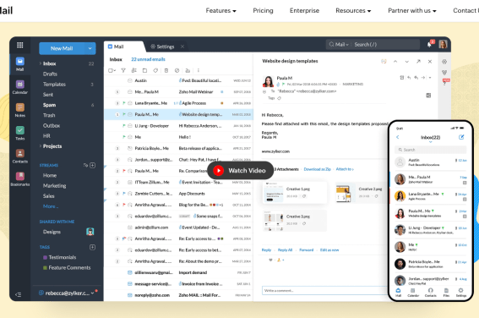The image size is (479, 318).
Task: Open Contacts from the left sidebar
Action: [20, 156]
